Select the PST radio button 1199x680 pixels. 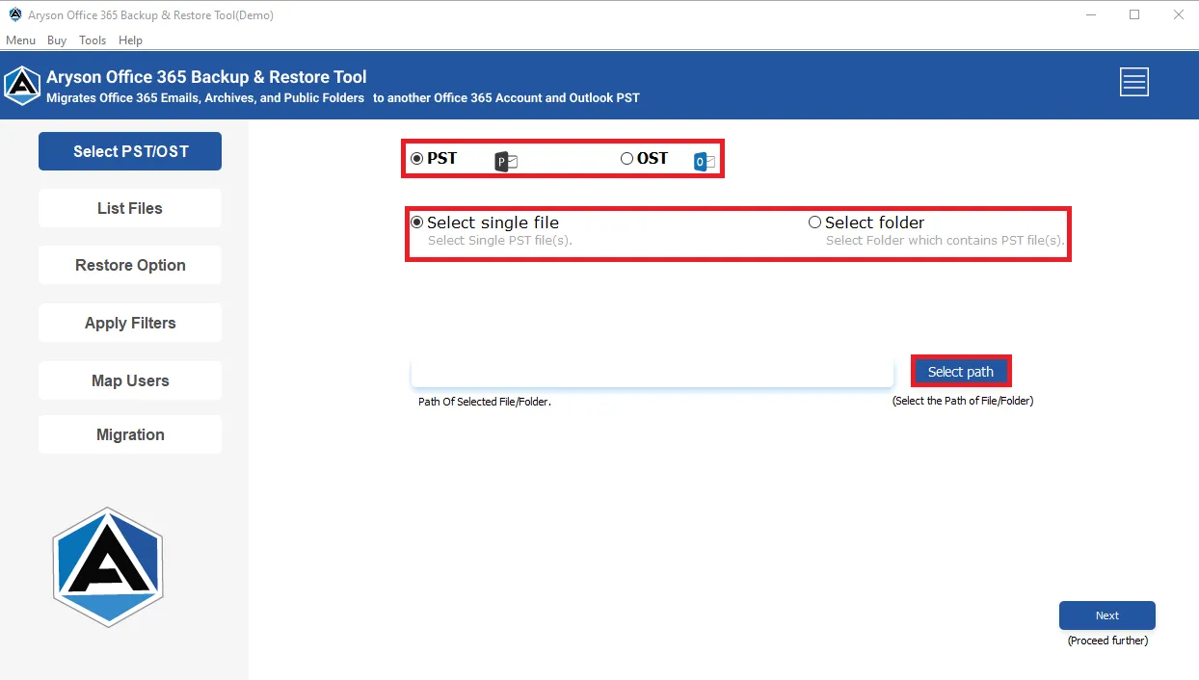click(417, 159)
